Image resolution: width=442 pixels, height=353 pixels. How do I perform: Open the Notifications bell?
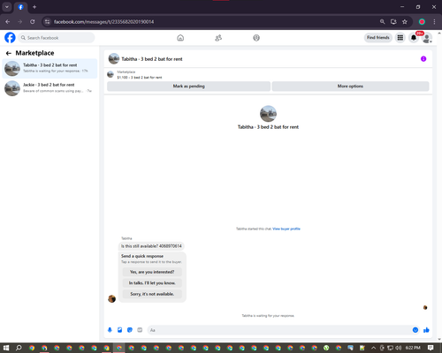click(414, 38)
